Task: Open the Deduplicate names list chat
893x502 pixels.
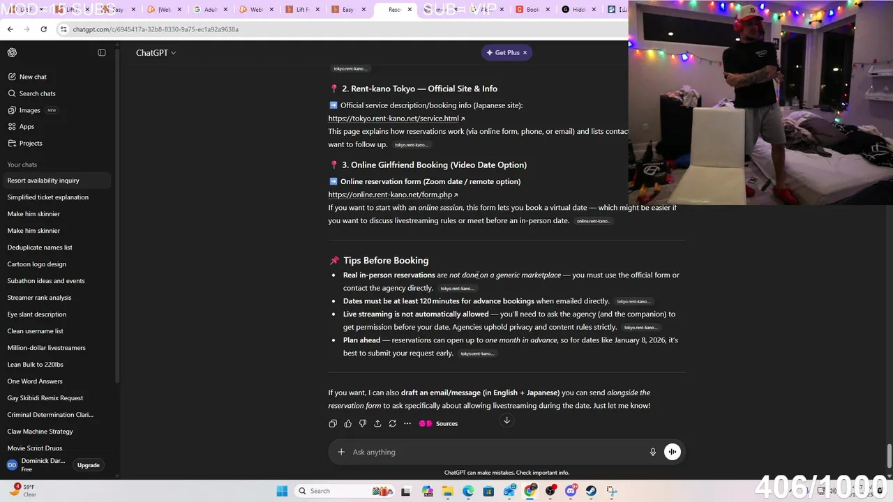Action: tap(57, 248)
